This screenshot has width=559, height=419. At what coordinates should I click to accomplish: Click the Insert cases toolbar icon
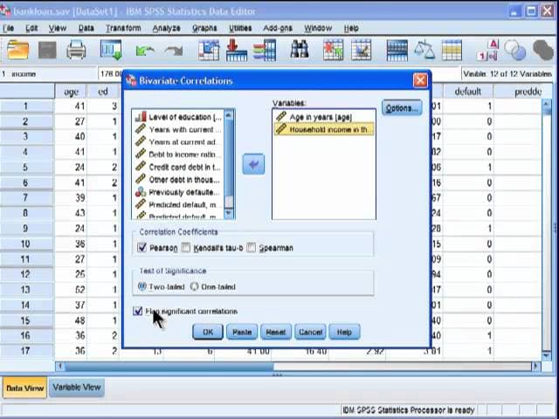pyautogui.click(x=334, y=50)
